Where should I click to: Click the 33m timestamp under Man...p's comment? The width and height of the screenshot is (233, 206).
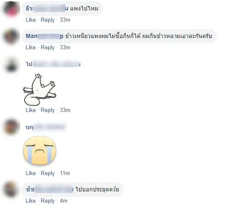[65, 48]
